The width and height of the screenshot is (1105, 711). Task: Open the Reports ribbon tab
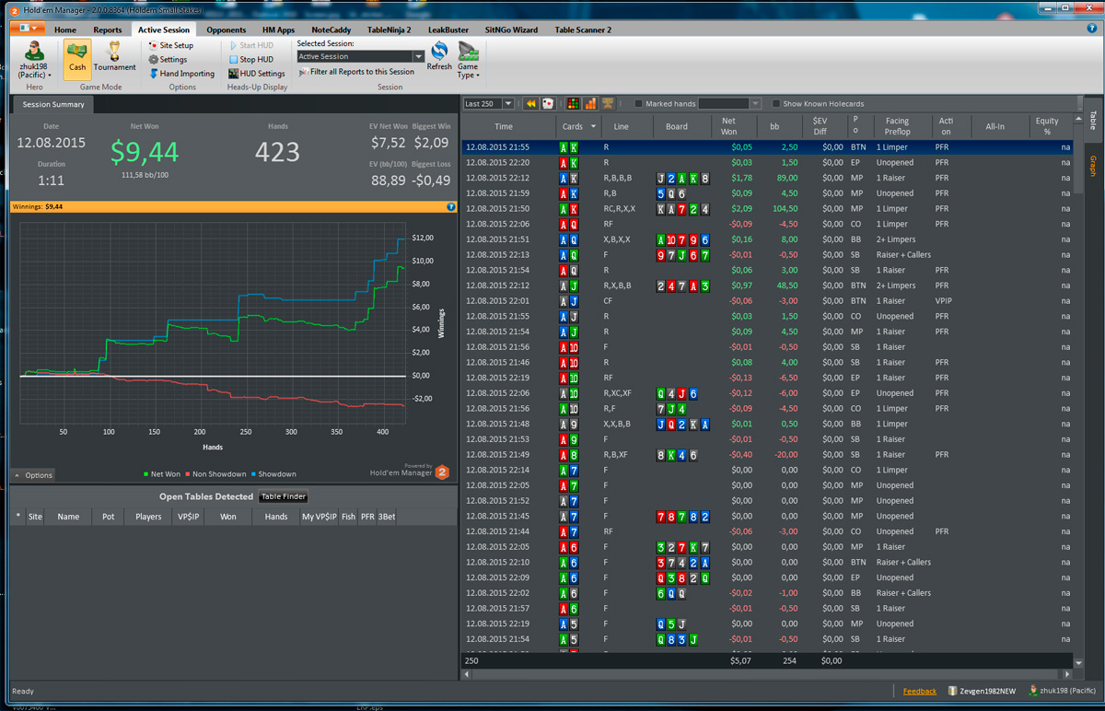coord(107,29)
